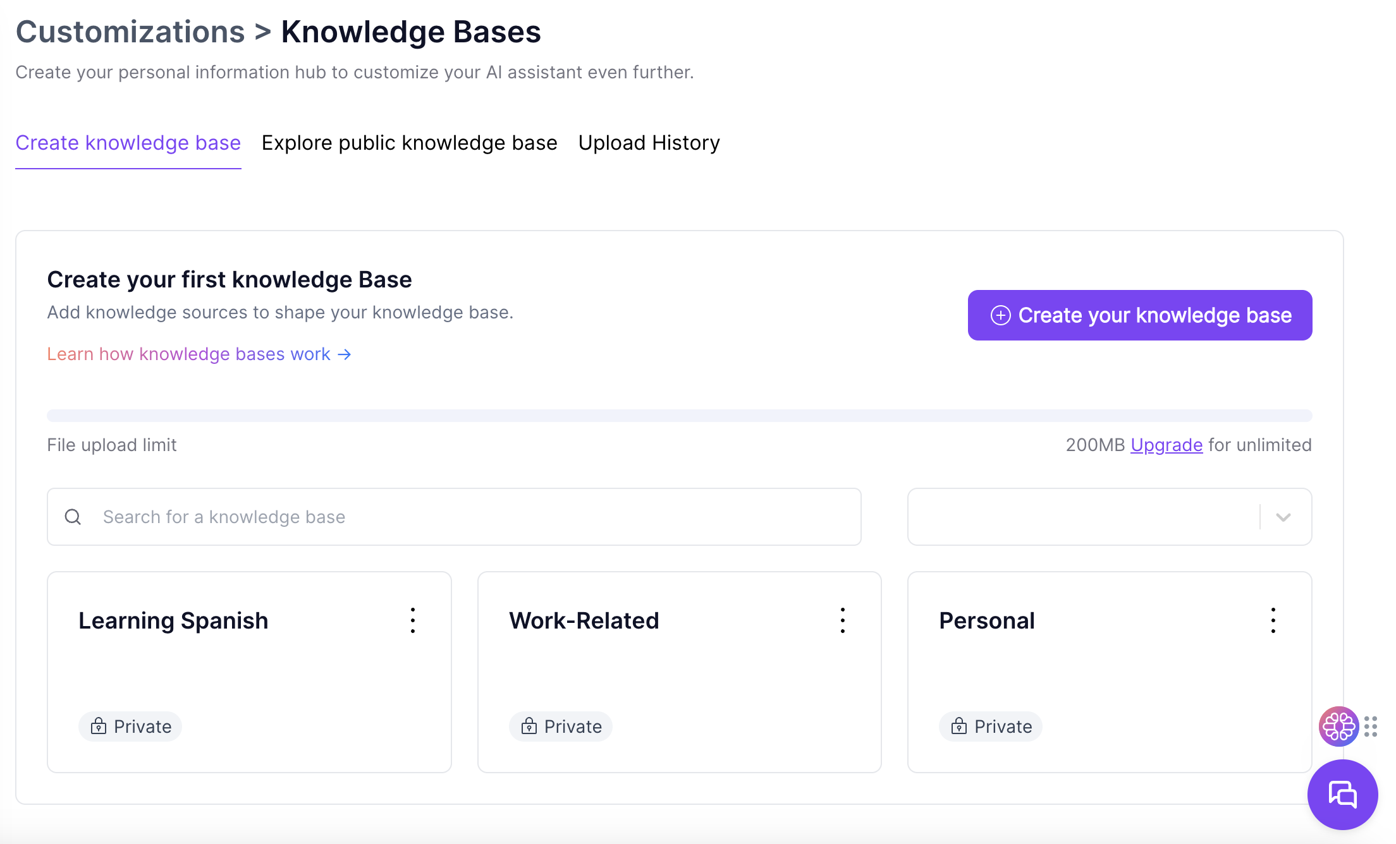This screenshot has width=1396, height=844.
Task: Click the Upgrade link
Action: pos(1166,445)
